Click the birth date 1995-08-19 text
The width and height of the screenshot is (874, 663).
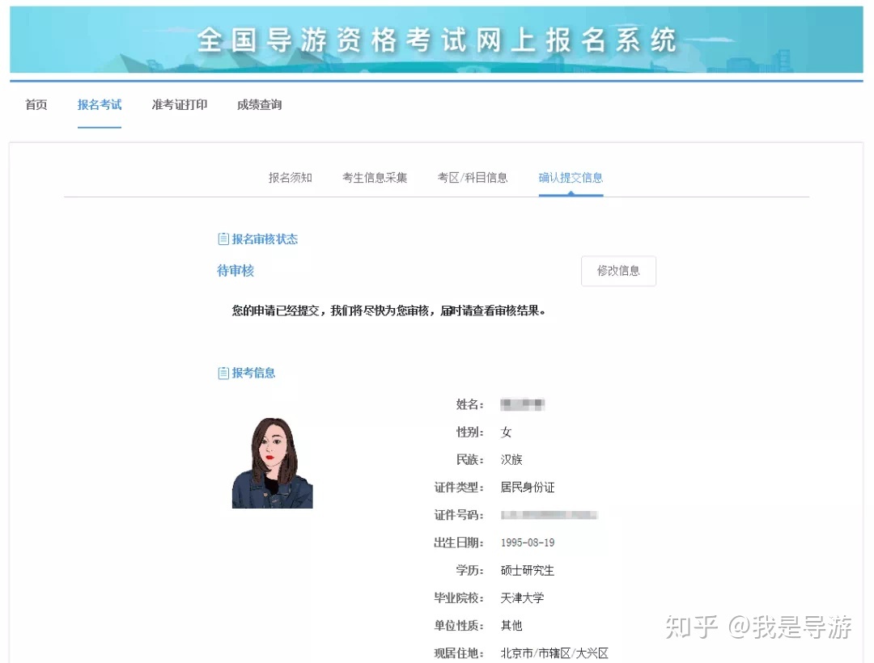point(524,543)
